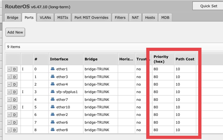
Task: Disable ether2 port with D button
Action: [x=15, y=115]
